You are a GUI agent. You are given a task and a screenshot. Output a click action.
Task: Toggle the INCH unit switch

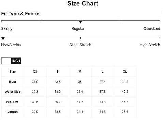pos(11,61)
